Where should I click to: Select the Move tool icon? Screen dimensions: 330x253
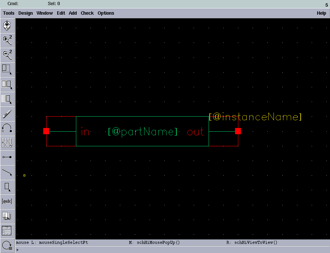[x=7, y=99]
